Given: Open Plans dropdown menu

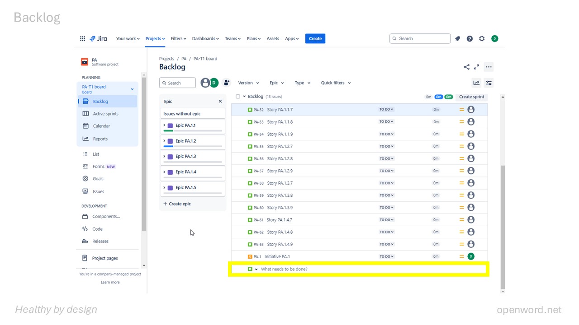Looking at the screenshot, I should click(254, 39).
